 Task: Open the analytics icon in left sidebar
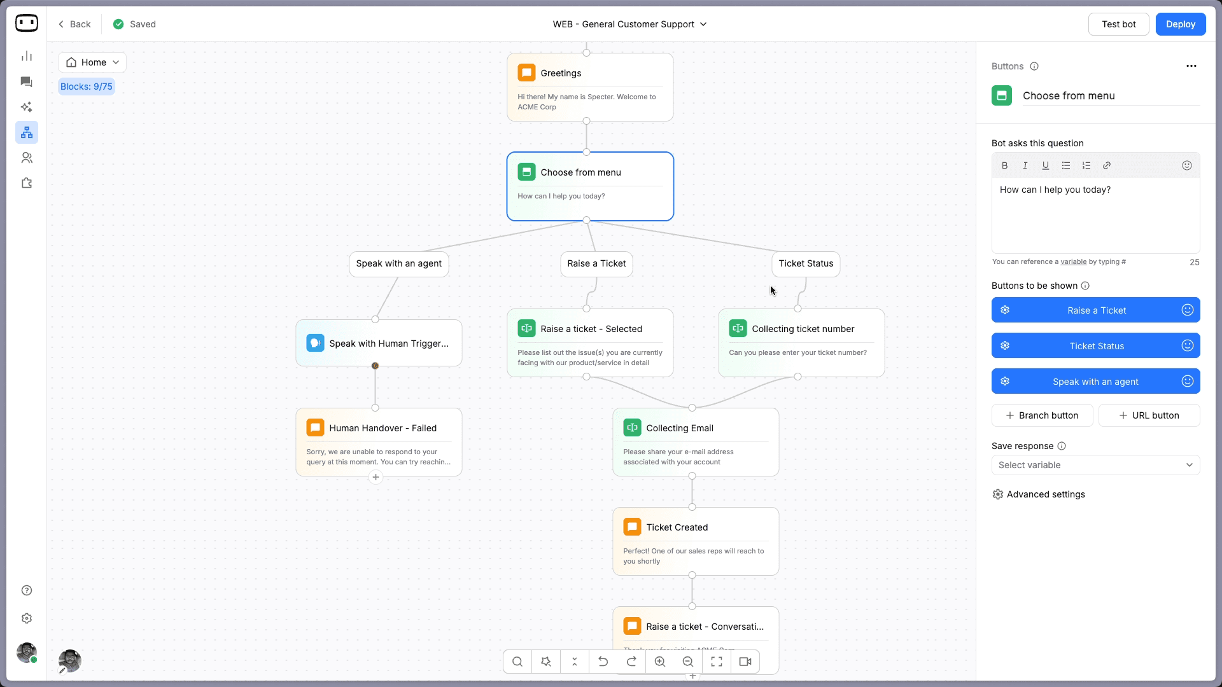coord(27,56)
